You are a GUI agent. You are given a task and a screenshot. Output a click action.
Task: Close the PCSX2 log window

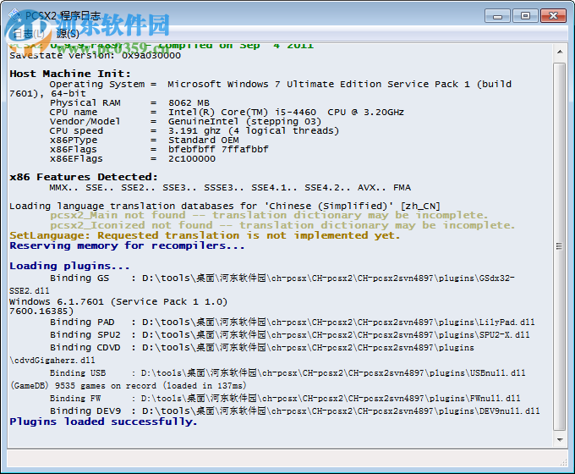tap(553, 16)
